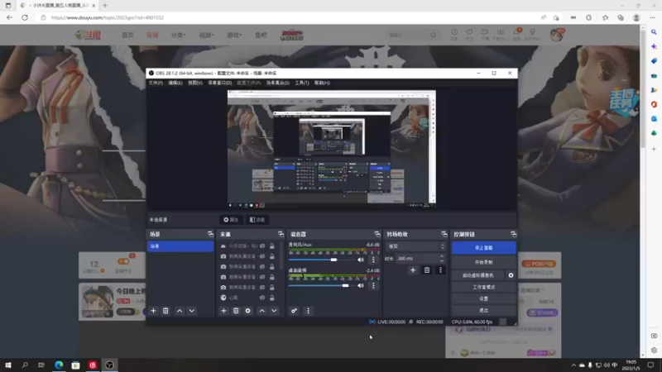Click the OBS icon in the taskbar

tap(110, 365)
